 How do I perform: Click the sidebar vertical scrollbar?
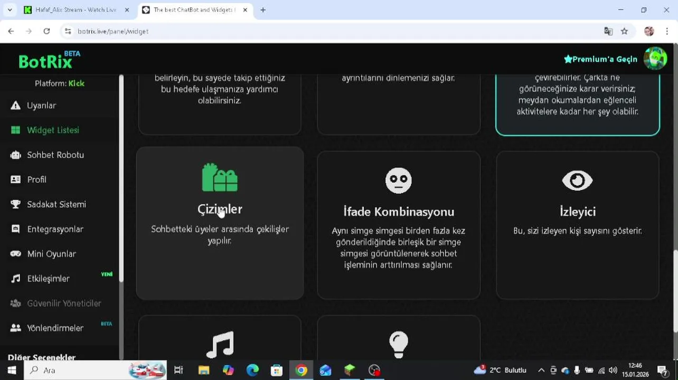[x=121, y=179]
